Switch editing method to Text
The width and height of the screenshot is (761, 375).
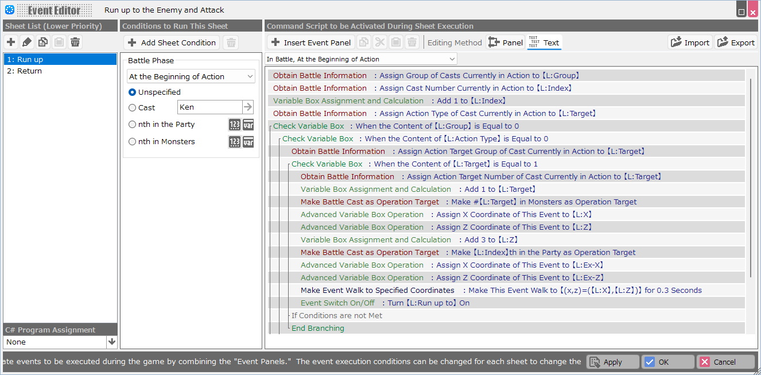[544, 42]
